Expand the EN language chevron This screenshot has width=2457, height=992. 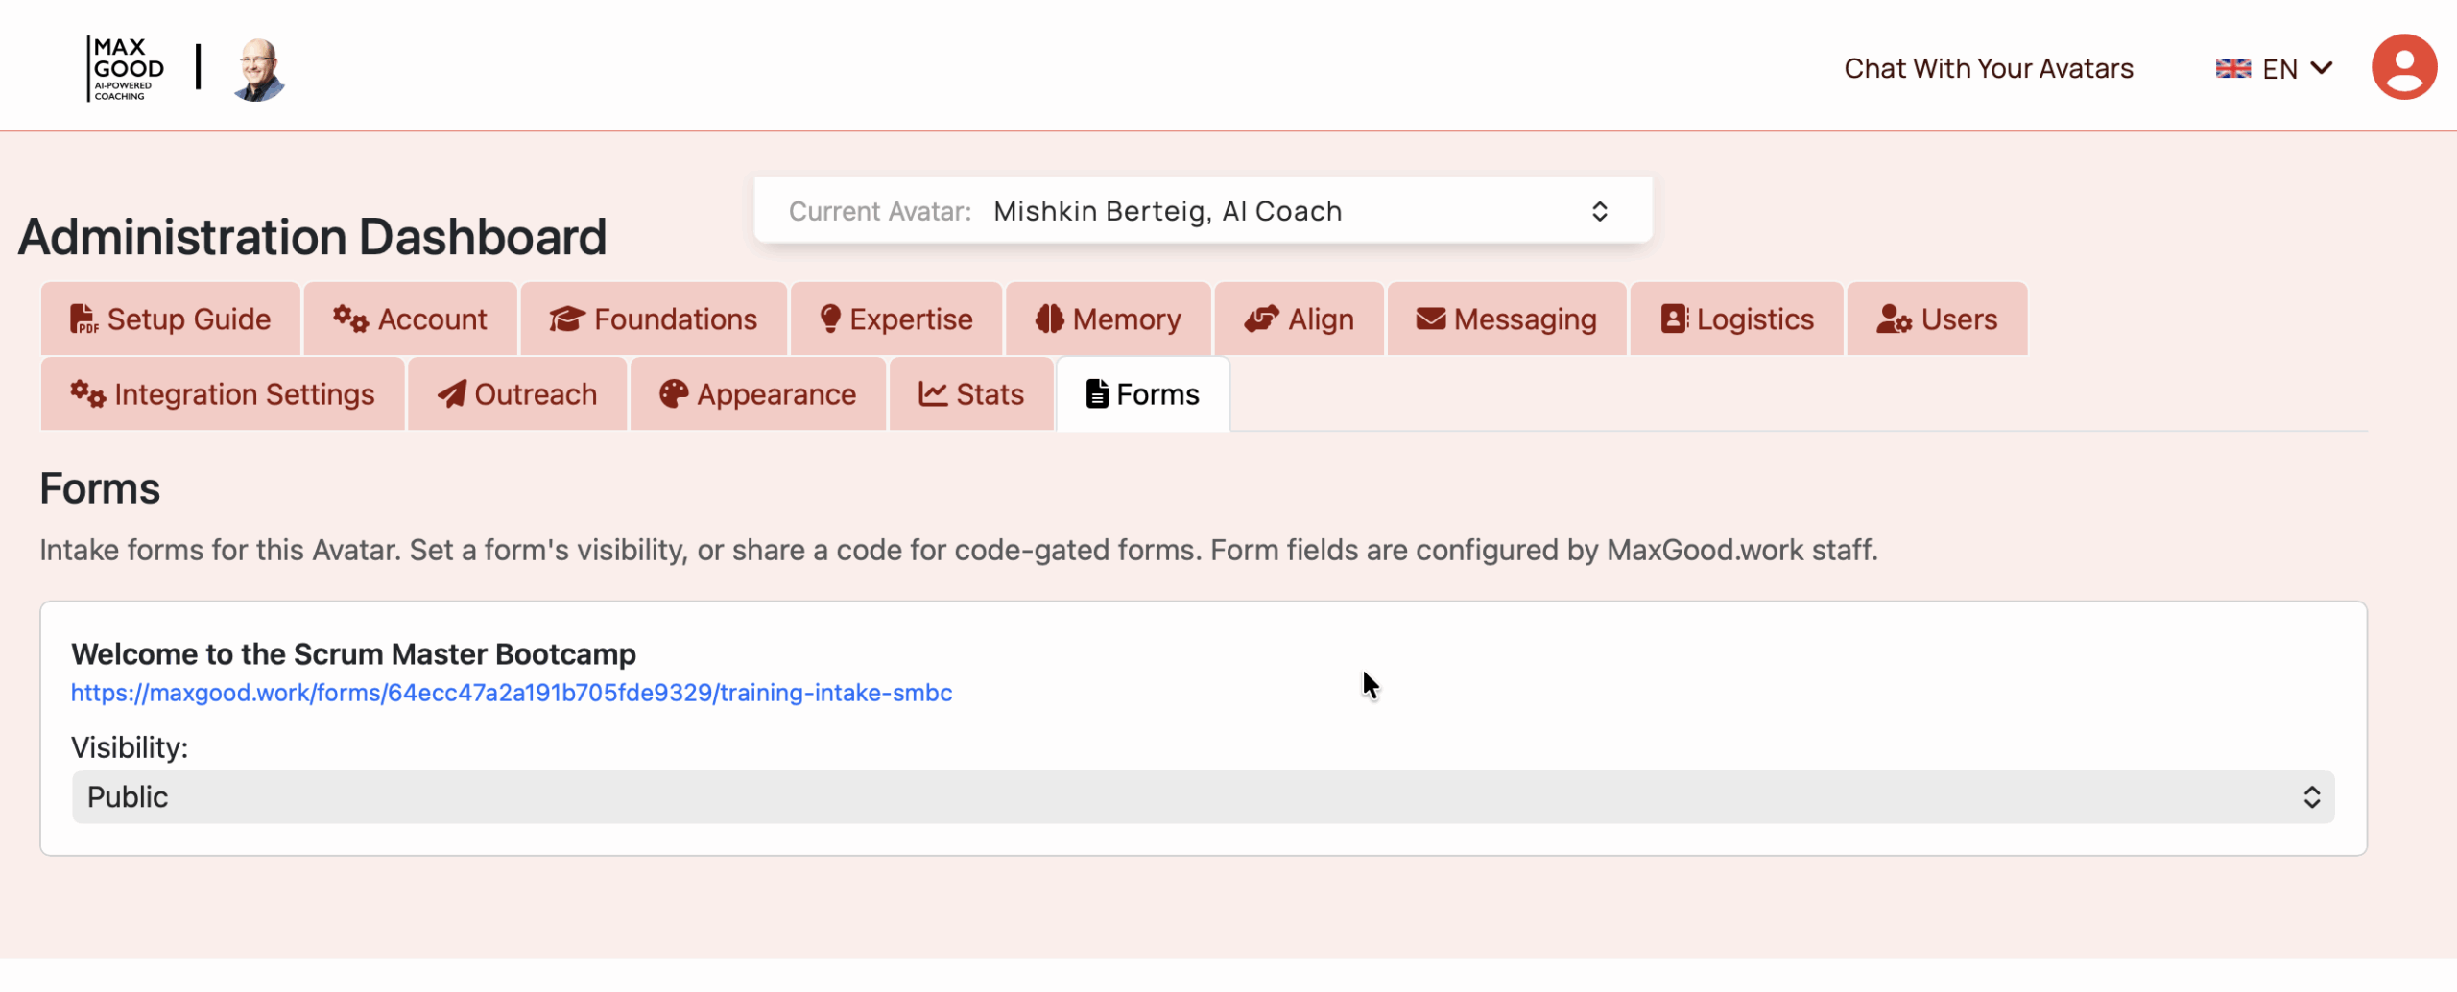pos(2322,68)
